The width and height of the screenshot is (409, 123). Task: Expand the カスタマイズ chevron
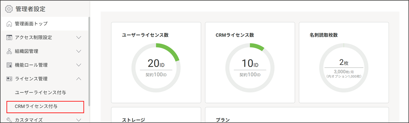pyautogui.click(x=79, y=120)
